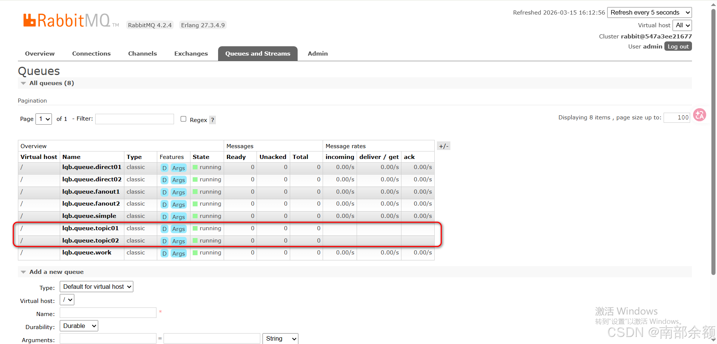This screenshot has width=717, height=344.
Task: Click the pink translate floating icon
Action: coord(699,115)
